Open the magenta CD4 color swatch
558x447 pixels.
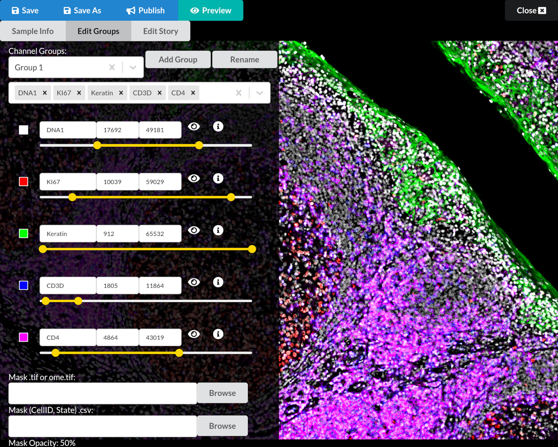coord(23,337)
